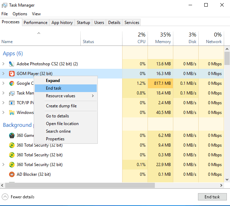Open the Startup tab

(84, 23)
